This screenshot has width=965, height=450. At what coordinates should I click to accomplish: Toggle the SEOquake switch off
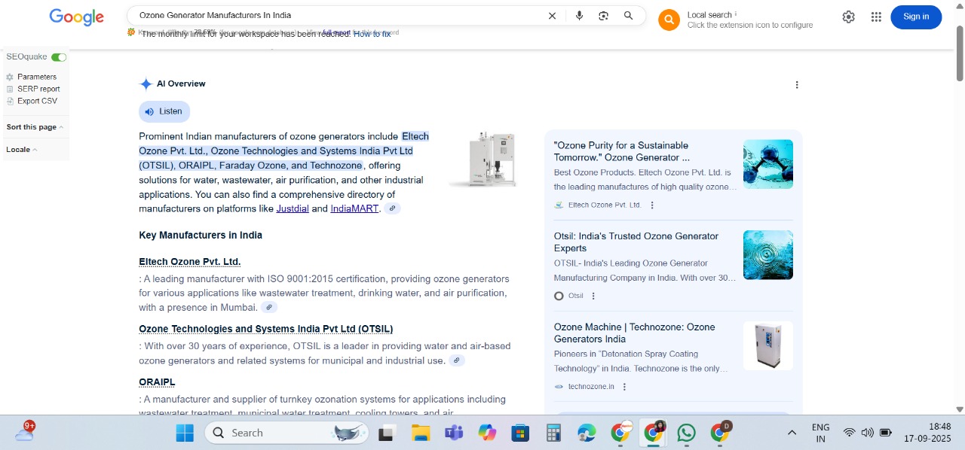point(59,57)
